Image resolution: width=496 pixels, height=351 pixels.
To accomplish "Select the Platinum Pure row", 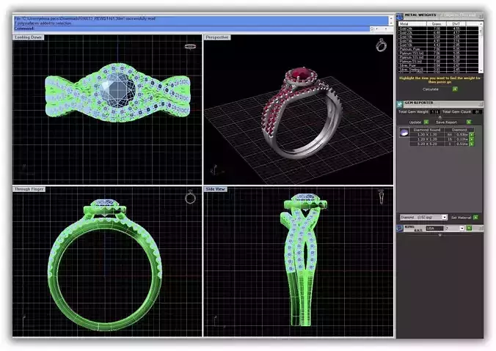I will (438, 49).
